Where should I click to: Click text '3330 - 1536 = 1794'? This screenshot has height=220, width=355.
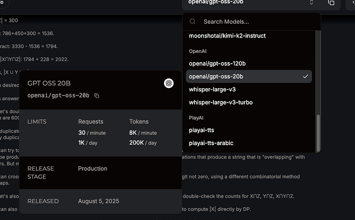pos(34,47)
